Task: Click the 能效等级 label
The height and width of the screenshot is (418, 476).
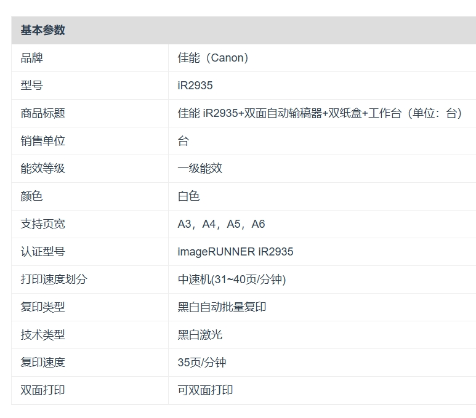Action: click(x=43, y=169)
